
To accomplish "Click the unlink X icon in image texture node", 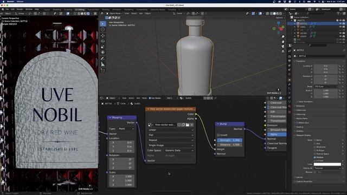I will pos(191,125).
